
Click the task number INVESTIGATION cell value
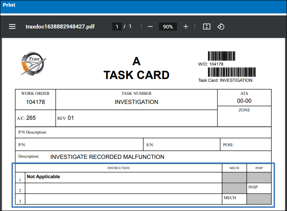pos(136,102)
